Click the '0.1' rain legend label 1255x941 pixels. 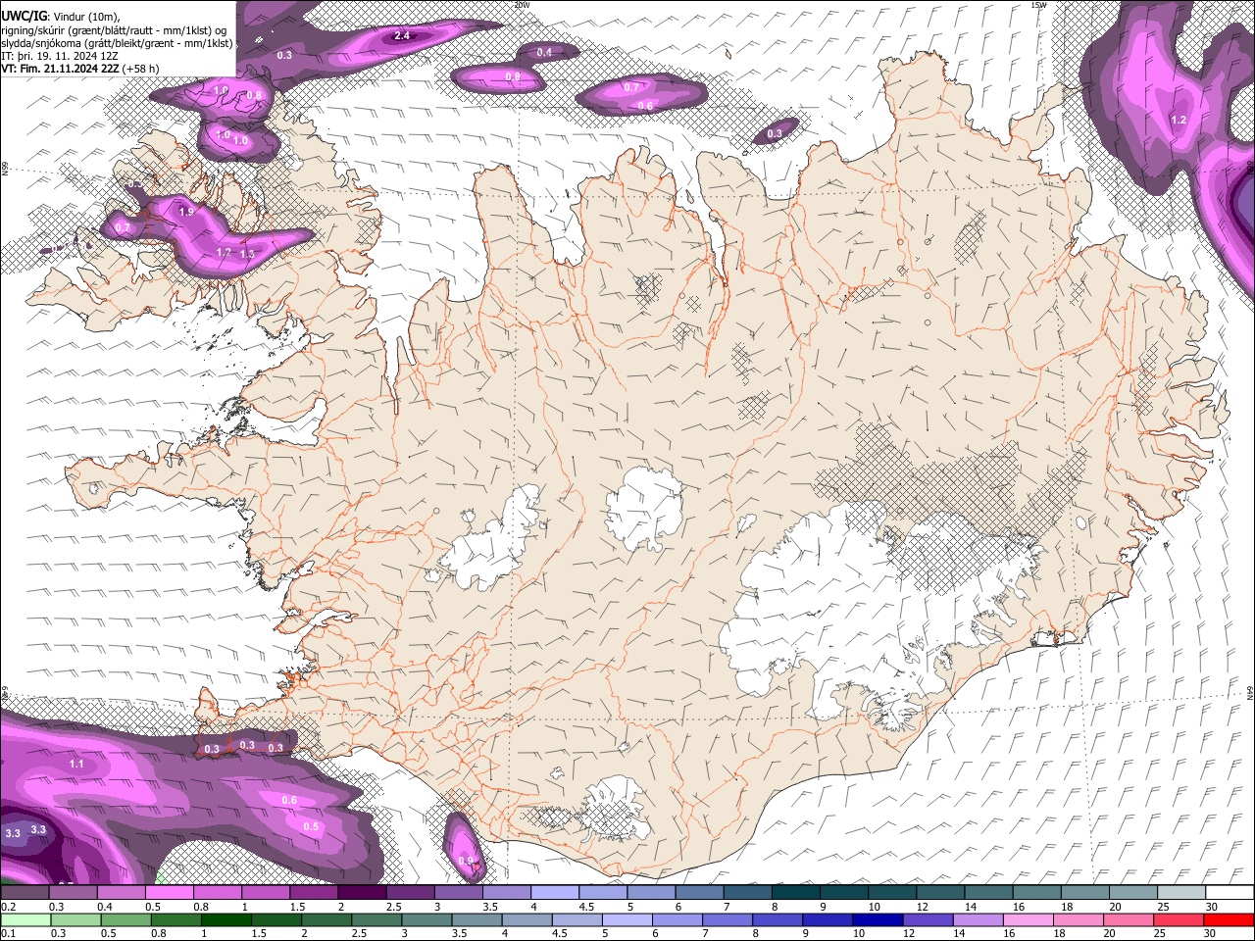tap(7, 933)
